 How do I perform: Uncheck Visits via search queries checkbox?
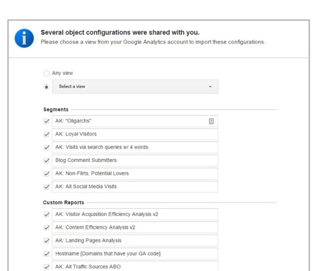[47, 147]
